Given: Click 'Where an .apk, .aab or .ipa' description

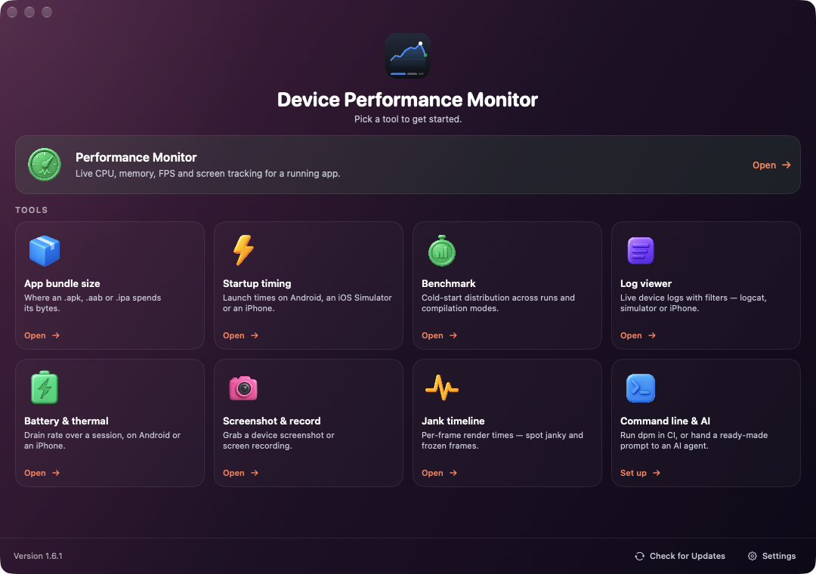Looking at the screenshot, I should click(93, 303).
